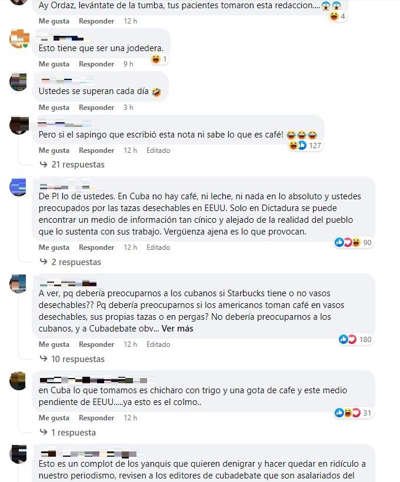Open reactions count 180 on Starbucks comment

point(355,339)
